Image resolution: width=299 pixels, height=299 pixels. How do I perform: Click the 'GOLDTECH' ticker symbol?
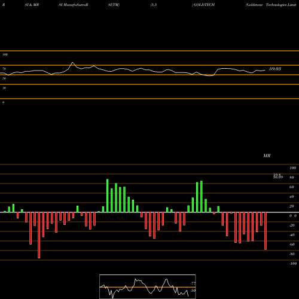tap(204, 5)
